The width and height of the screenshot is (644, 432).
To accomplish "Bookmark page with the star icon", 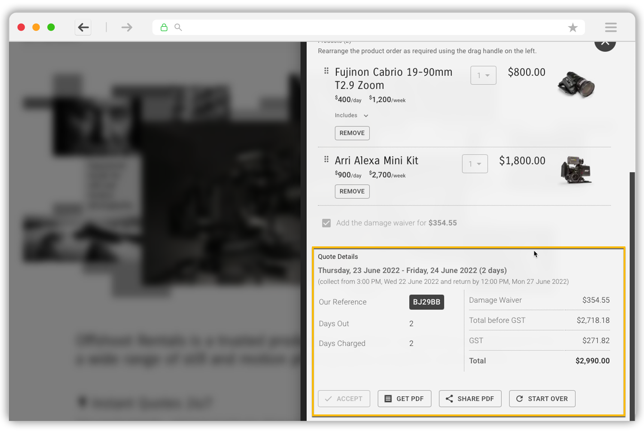I will pos(572,28).
